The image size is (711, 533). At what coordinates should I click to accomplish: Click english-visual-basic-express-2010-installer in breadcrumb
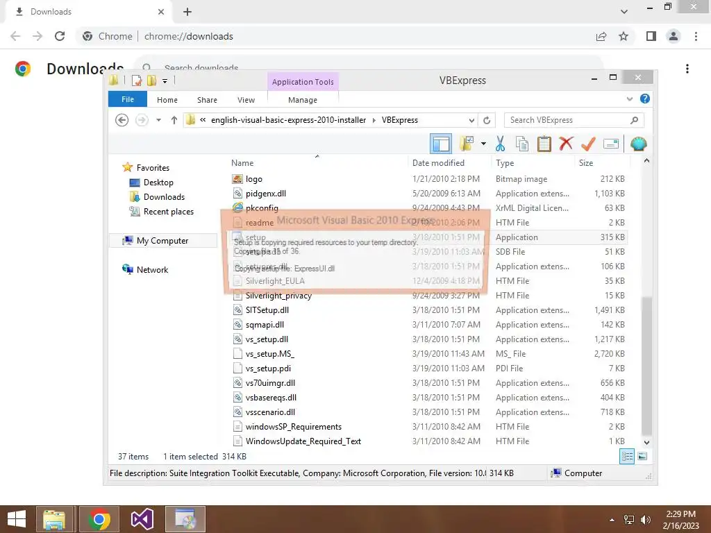click(x=288, y=120)
